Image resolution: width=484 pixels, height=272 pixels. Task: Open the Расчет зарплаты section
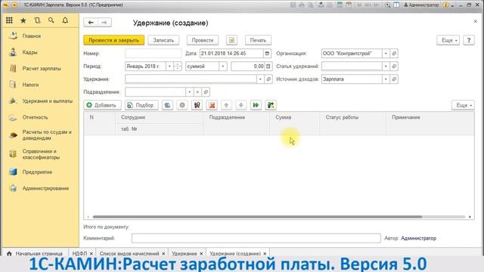click(x=42, y=69)
